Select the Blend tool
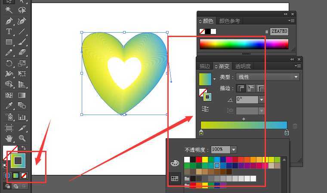This screenshot has height=193, width=327. [x=22, y=106]
